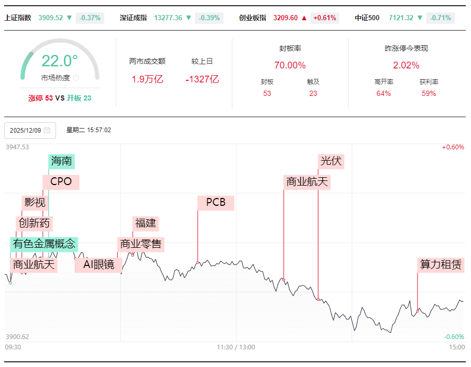This screenshot has width=471, height=367.
Task: Select the AI眼镜 sector tag
Action: [x=99, y=265]
